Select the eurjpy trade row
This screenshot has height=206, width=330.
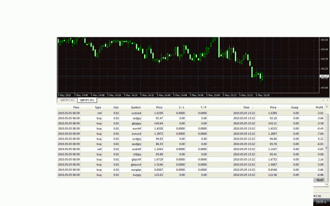pos(191,175)
